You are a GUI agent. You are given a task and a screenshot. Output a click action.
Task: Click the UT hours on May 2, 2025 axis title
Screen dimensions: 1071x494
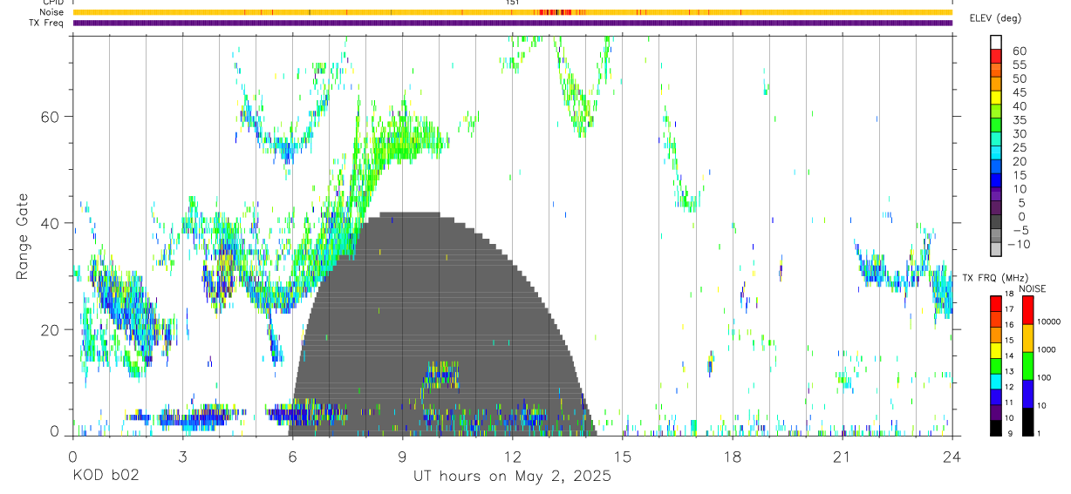[512, 477]
